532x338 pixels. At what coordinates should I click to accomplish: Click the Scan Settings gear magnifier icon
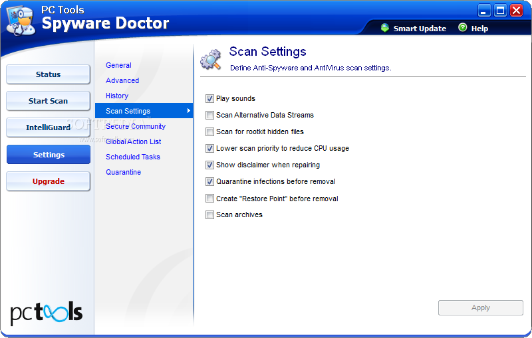(x=211, y=60)
